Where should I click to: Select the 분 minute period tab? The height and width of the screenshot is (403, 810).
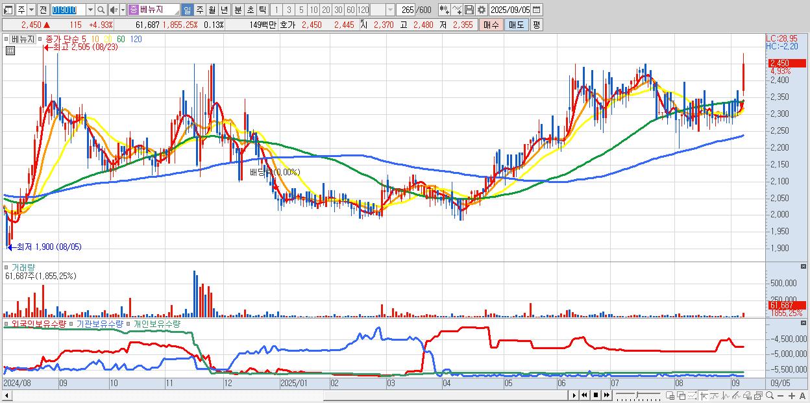coord(237,10)
